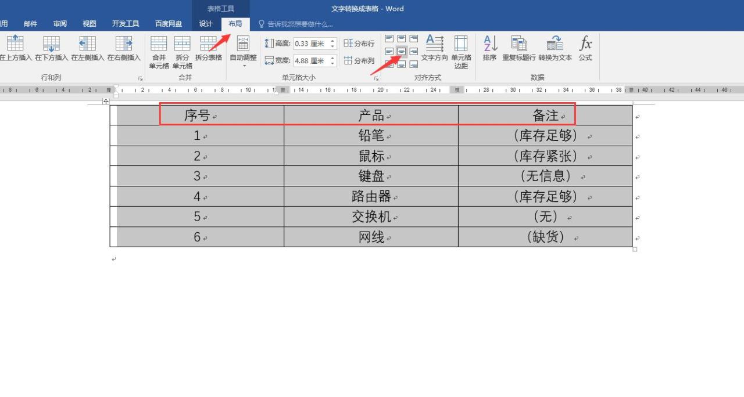Align middle right in cell
Screen dimensions: 744x397
pyautogui.click(x=413, y=52)
